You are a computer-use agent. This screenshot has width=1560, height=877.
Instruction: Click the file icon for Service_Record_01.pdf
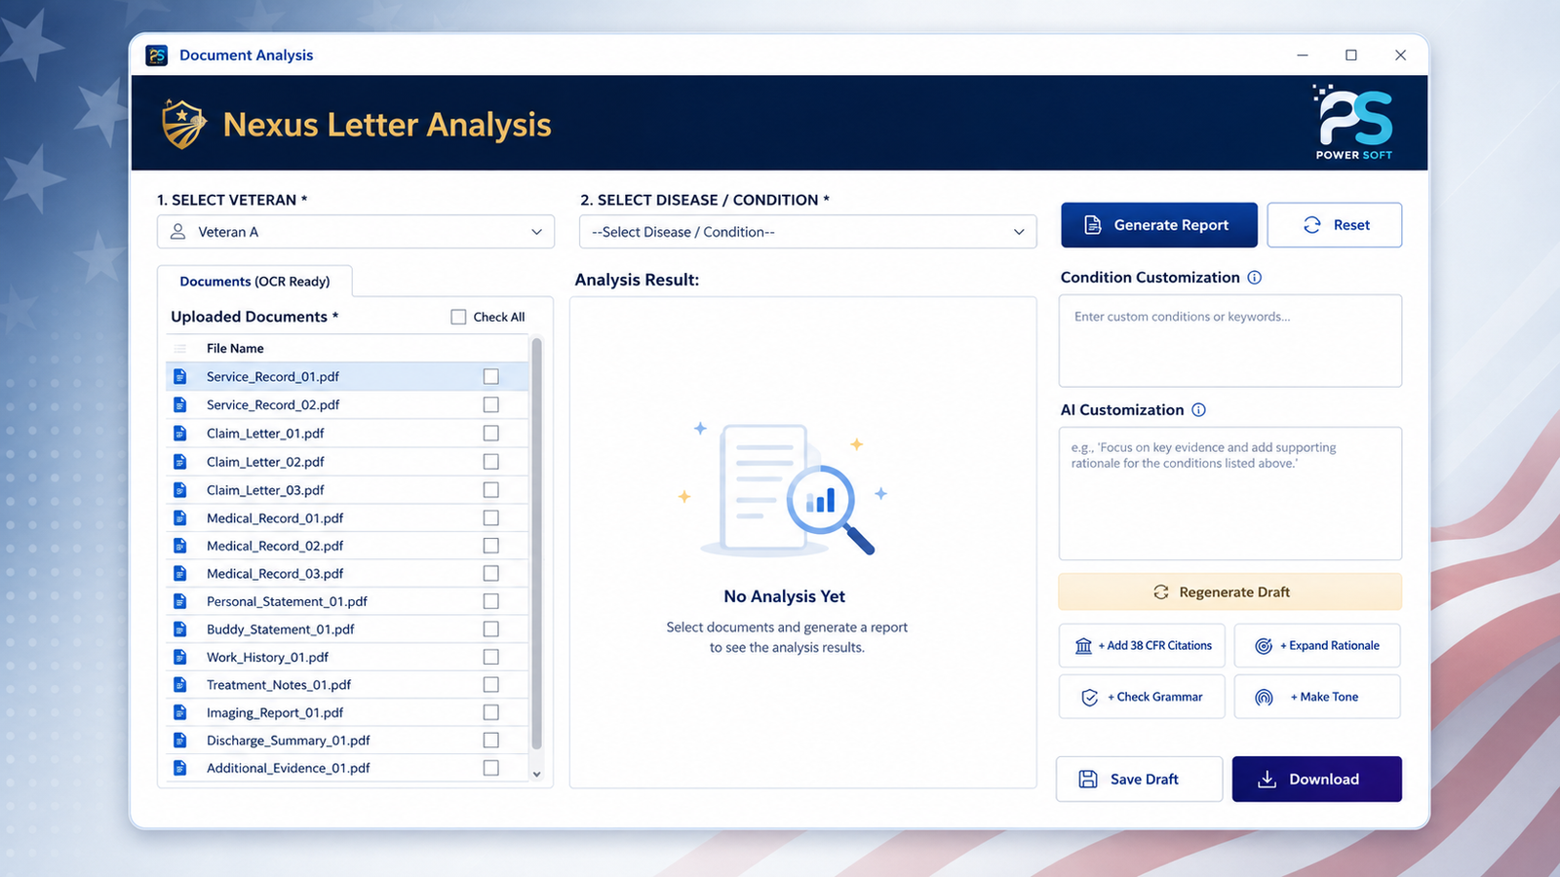(180, 376)
